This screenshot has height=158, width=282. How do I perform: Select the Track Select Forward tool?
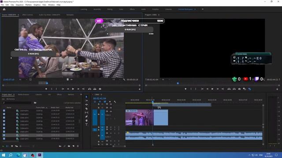coord(86,101)
